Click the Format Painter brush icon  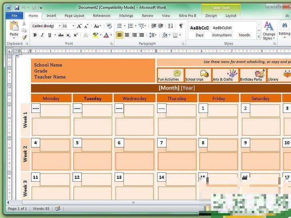(x=24, y=37)
